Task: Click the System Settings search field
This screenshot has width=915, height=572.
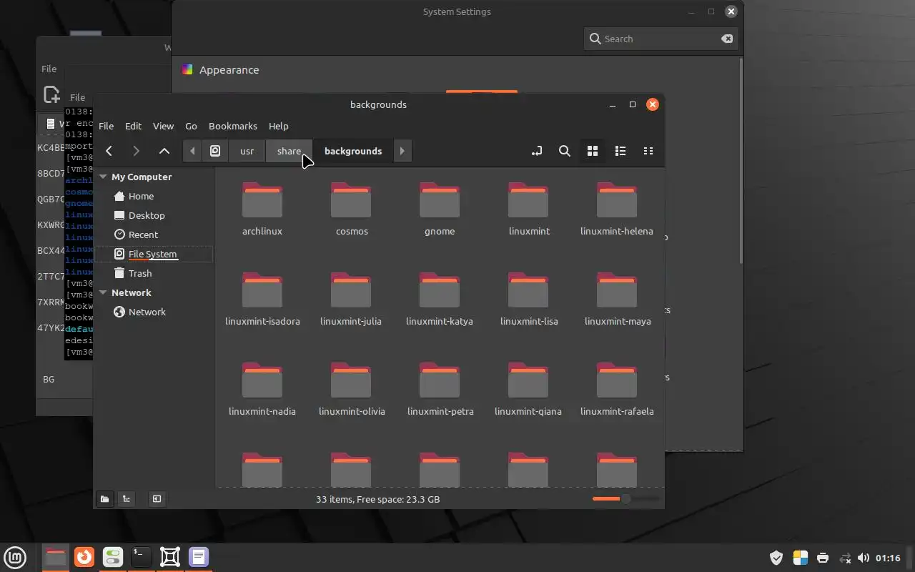Action: (661, 39)
